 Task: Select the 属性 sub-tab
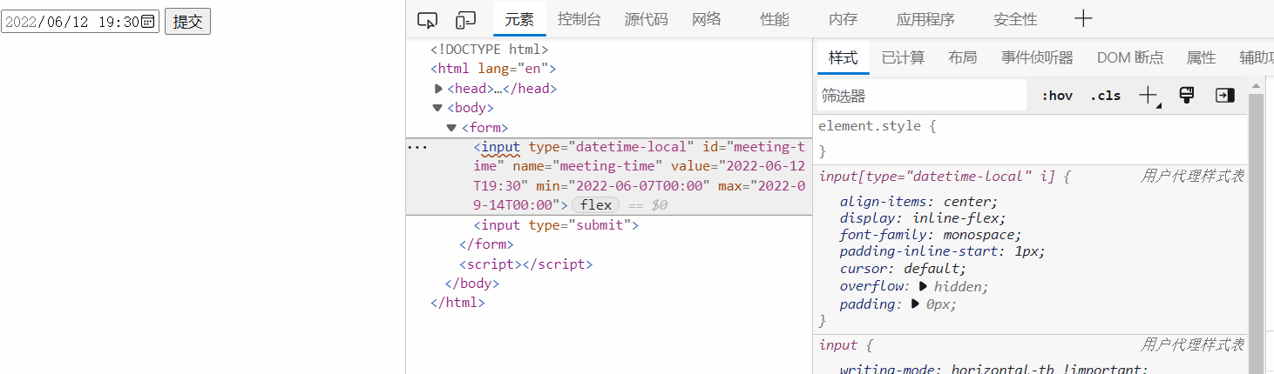pyautogui.click(x=1201, y=58)
